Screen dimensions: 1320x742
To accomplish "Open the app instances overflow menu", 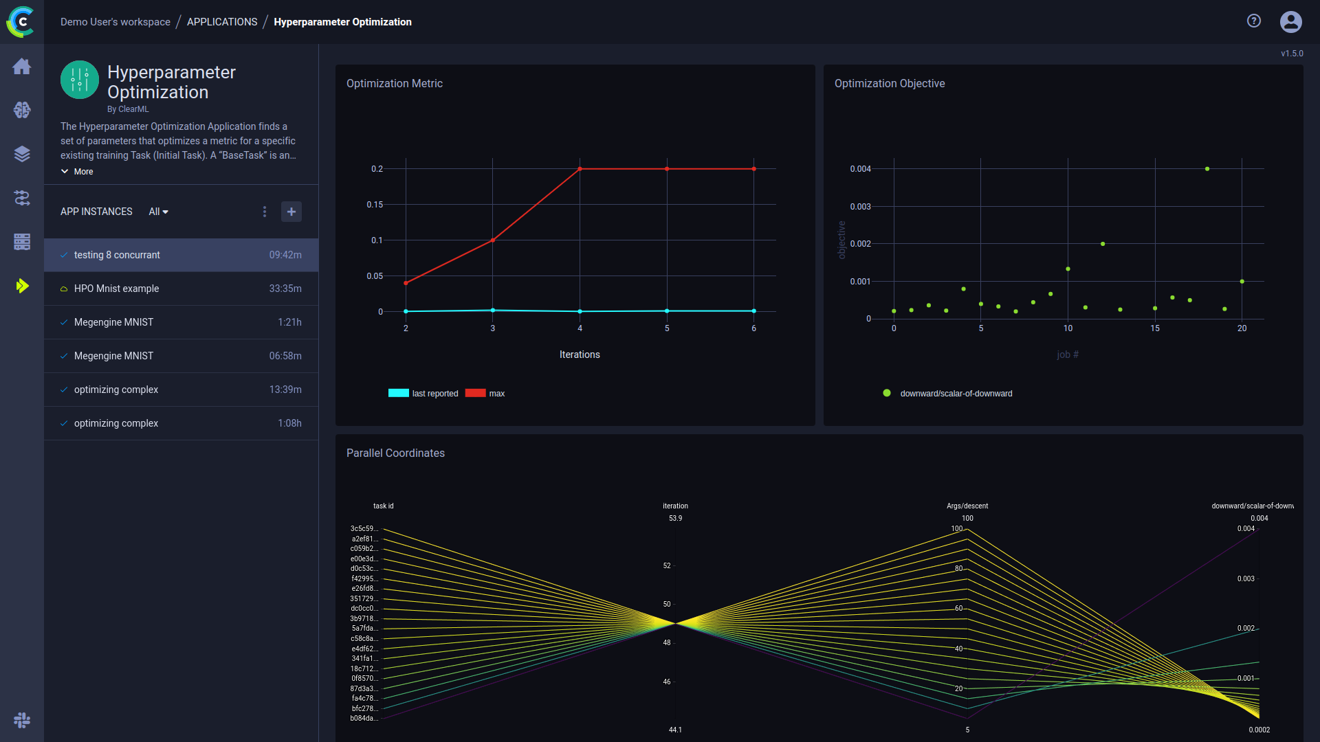I will pos(265,211).
